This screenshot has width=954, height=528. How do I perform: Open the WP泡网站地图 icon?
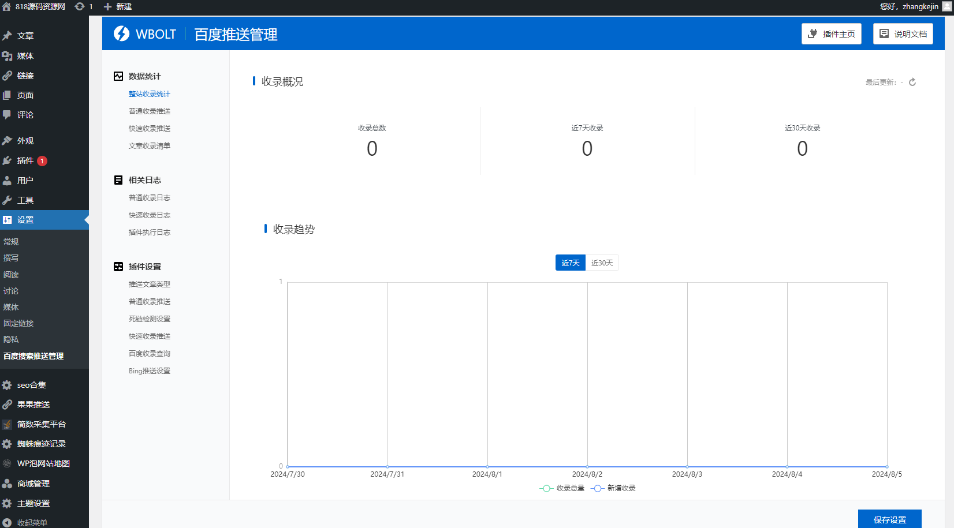tap(7, 463)
